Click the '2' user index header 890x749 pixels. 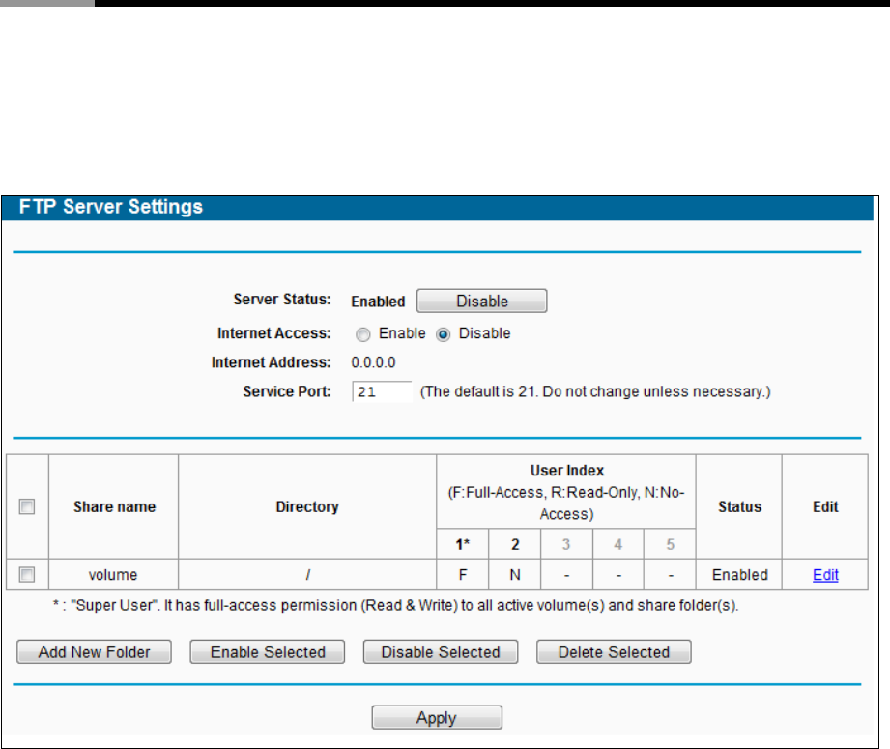click(x=515, y=544)
